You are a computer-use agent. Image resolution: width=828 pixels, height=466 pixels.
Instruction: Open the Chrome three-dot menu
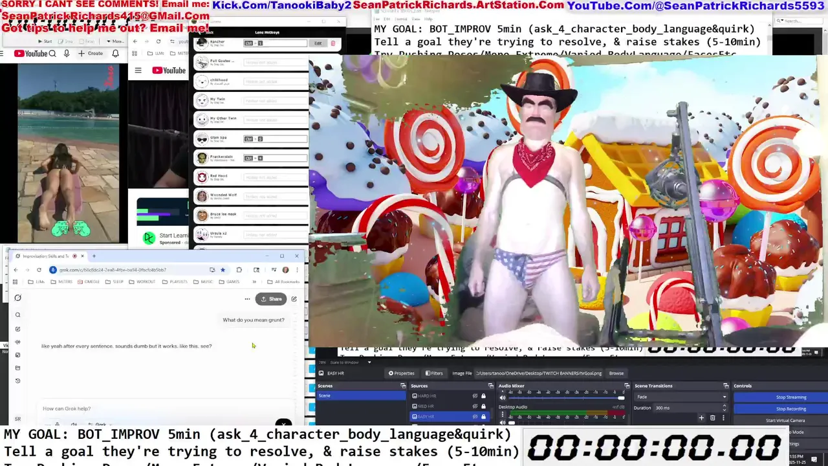[x=297, y=270]
